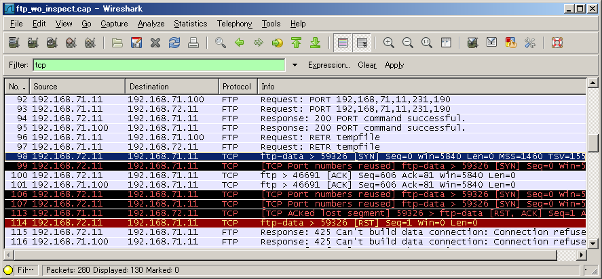Screen dimensions: 602x279
Task: Click the Expression... button
Action: (328, 65)
